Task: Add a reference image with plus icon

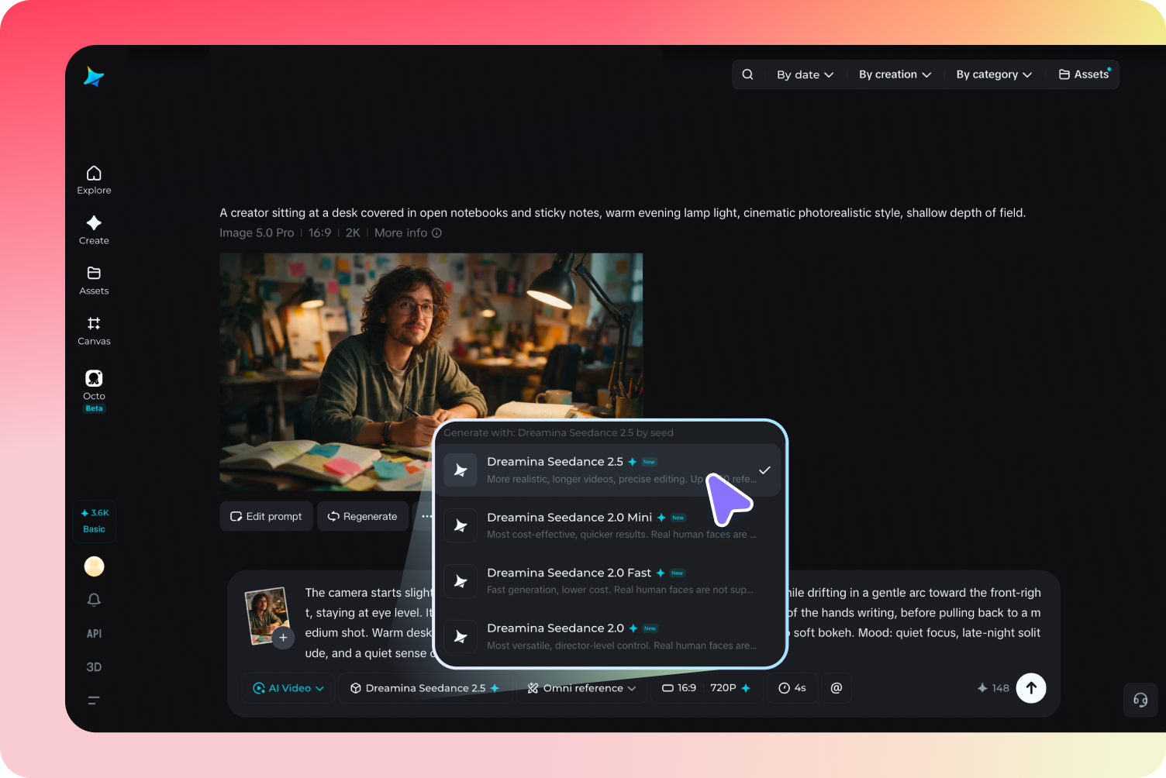Action: pos(283,638)
